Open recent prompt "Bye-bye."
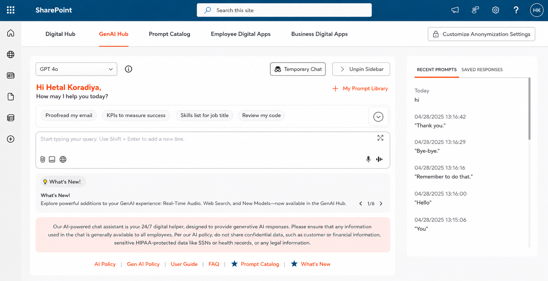This screenshot has height=281, width=548. coord(427,151)
